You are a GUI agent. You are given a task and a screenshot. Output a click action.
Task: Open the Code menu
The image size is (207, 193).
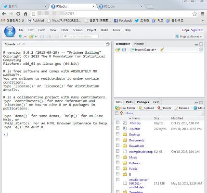pos(42,30)
